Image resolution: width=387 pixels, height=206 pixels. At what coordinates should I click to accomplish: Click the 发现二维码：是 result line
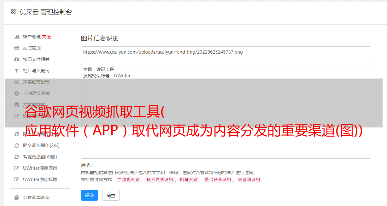click(98, 69)
